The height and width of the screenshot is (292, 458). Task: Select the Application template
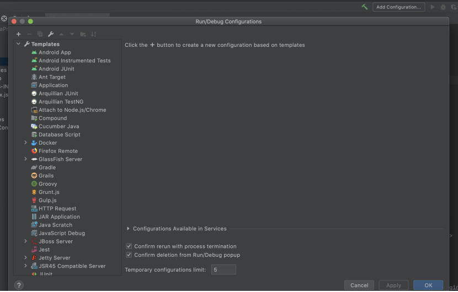(x=53, y=85)
